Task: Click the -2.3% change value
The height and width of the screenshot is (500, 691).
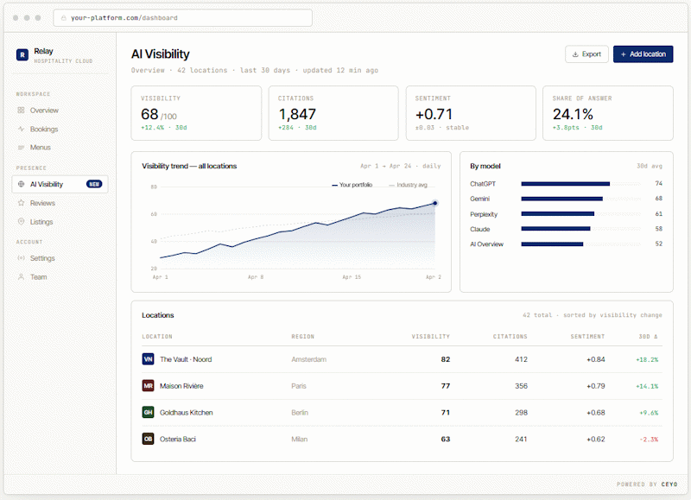Action: (649, 440)
